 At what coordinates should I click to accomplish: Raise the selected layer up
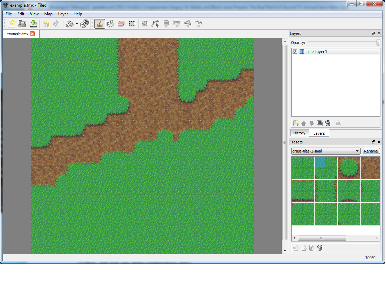(x=303, y=123)
